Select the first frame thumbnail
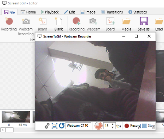 point(16,117)
